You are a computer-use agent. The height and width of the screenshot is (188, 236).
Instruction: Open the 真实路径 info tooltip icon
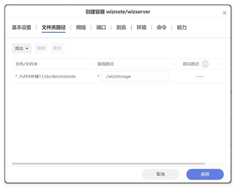(205, 64)
